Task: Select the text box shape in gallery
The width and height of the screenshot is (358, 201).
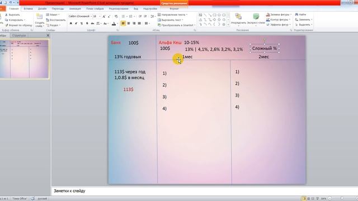Action: tap(200, 15)
